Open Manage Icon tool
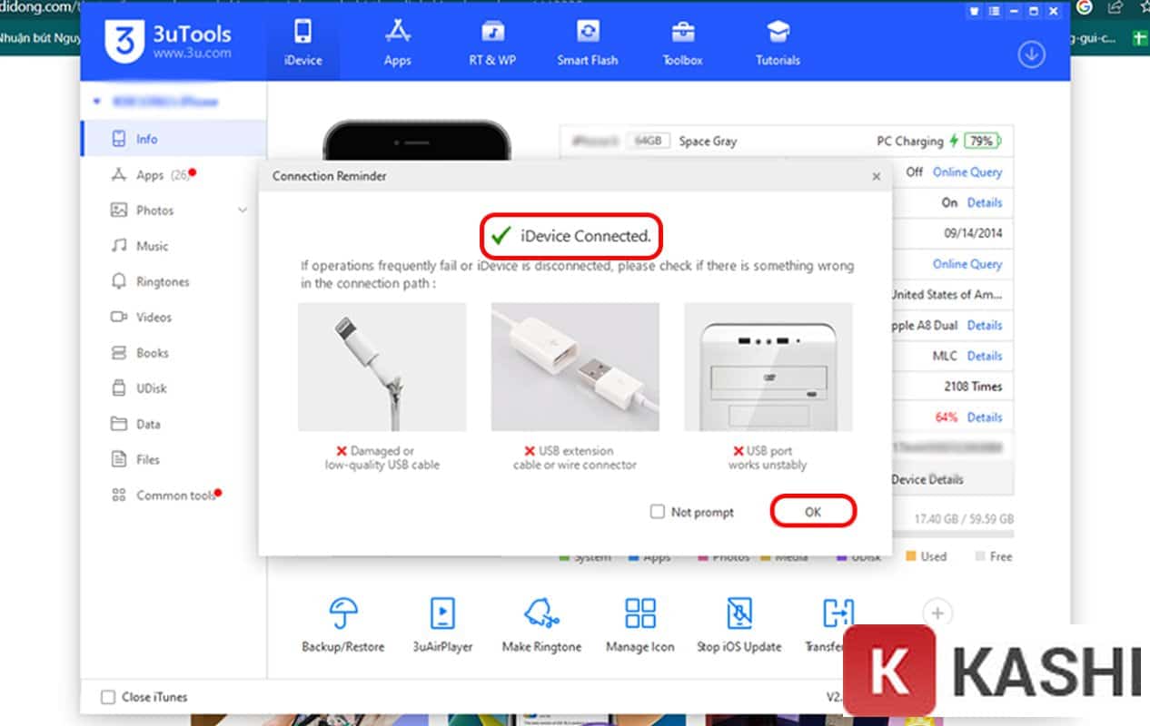Viewport: 1150px width, 726px height. (639, 622)
